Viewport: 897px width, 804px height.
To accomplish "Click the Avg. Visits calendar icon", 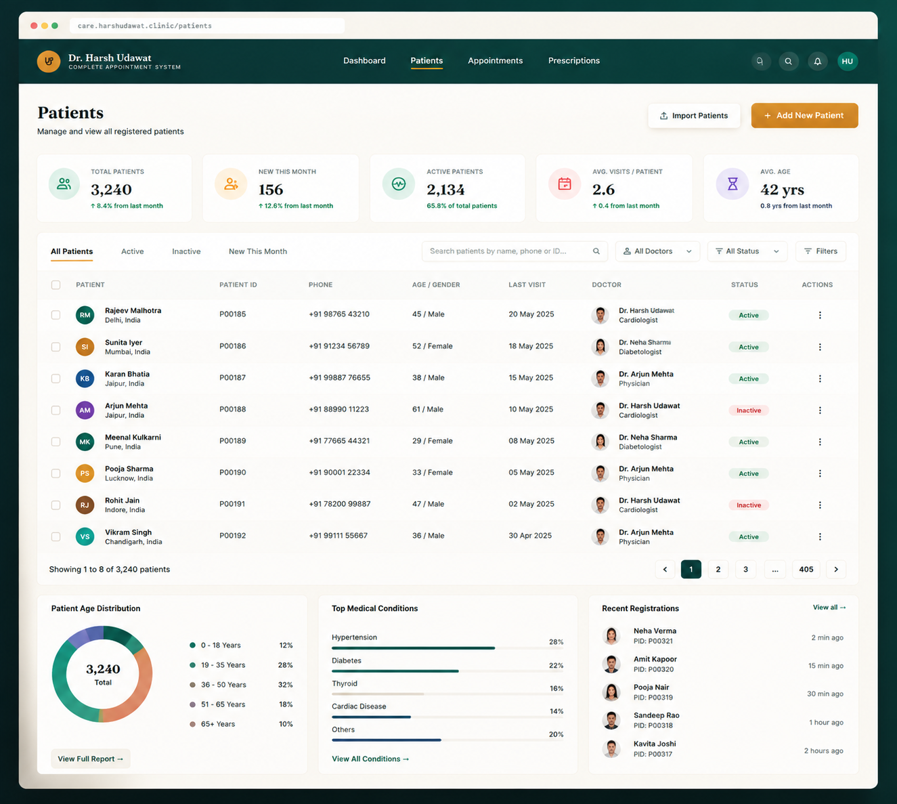I will tap(565, 184).
